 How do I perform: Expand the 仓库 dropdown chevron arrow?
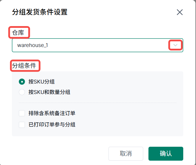point(175,45)
